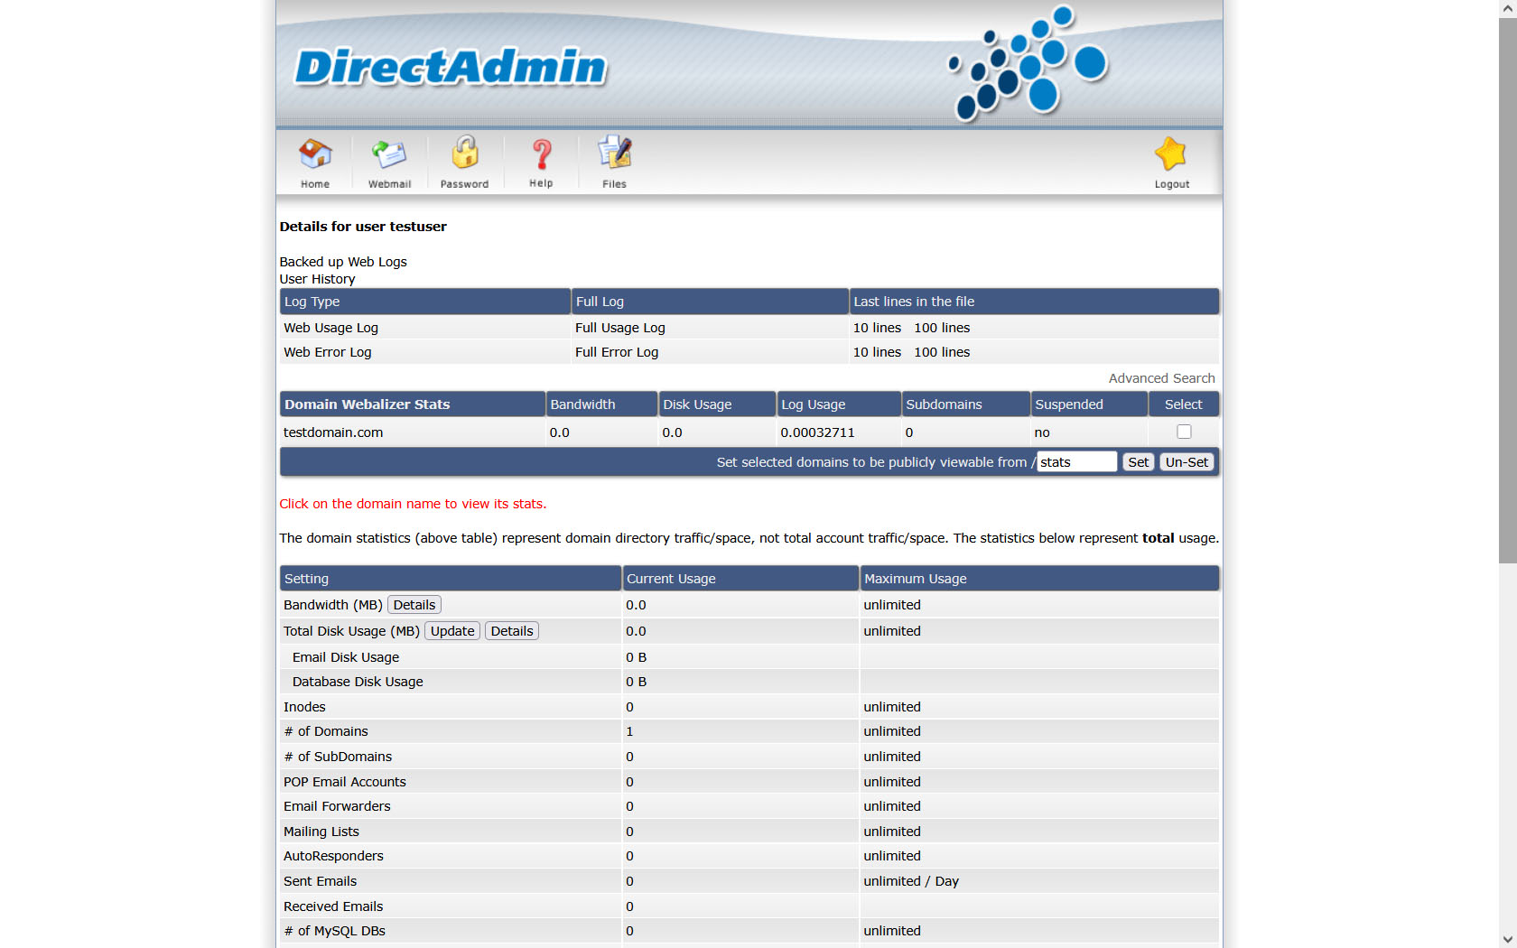
Task: Click the stats path input field
Action: pyautogui.click(x=1076, y=462)
